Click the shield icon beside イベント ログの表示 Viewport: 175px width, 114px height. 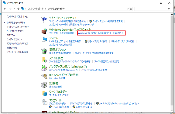[x=50, y=107]
